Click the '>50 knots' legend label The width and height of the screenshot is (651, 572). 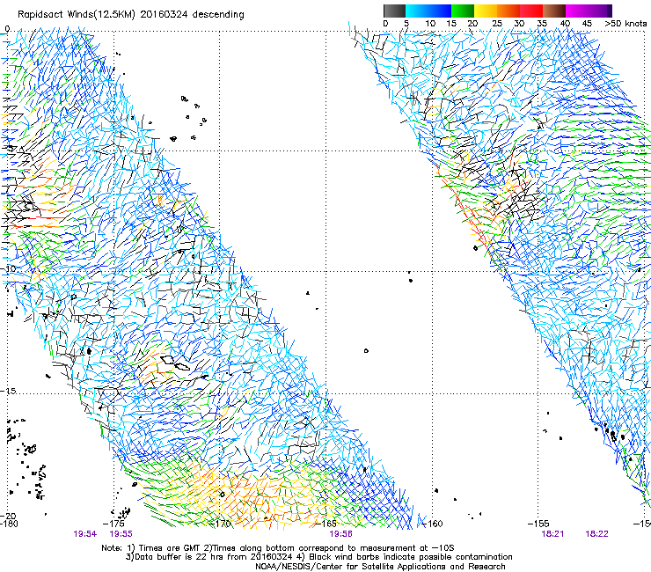625,24
